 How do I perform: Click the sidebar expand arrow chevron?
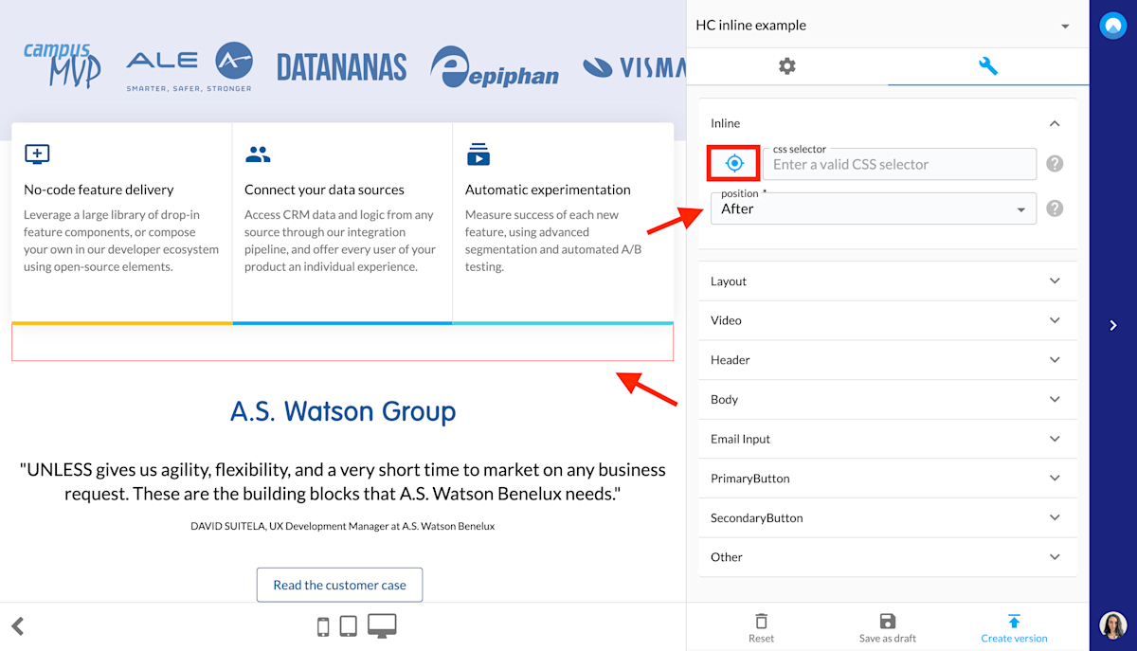point(1113,325)
